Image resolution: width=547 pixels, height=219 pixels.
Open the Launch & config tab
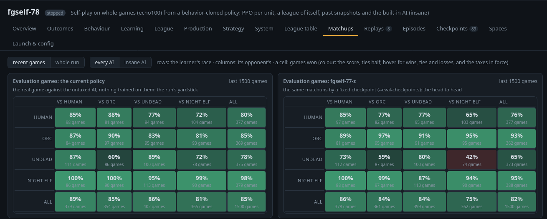[33, 43]
